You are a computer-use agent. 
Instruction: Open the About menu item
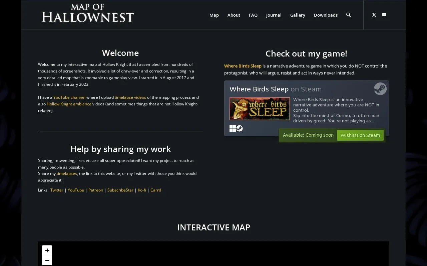tap(234, 15)
